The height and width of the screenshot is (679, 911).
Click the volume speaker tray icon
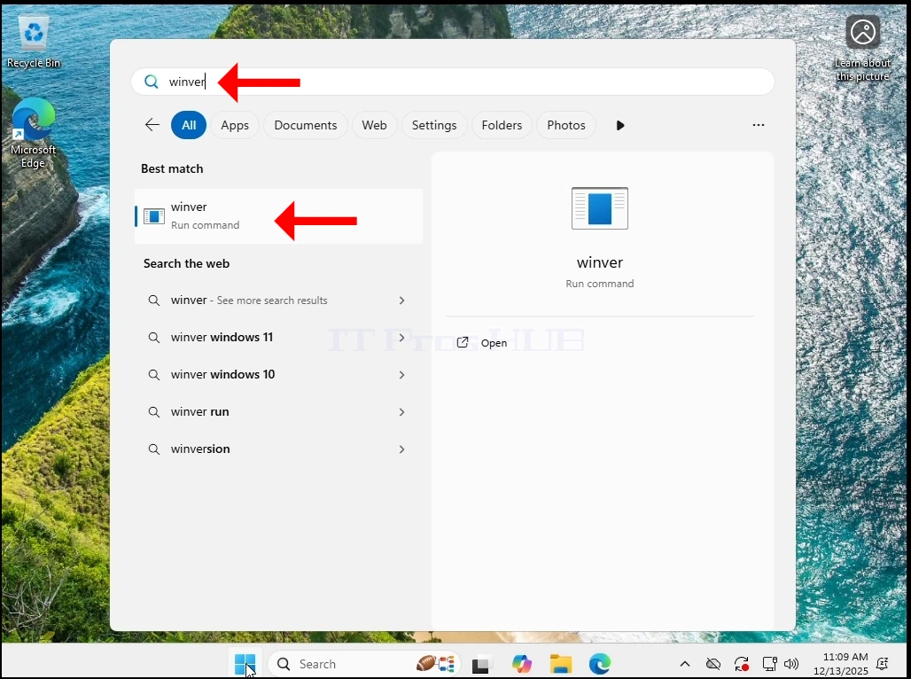coord(790,663)
